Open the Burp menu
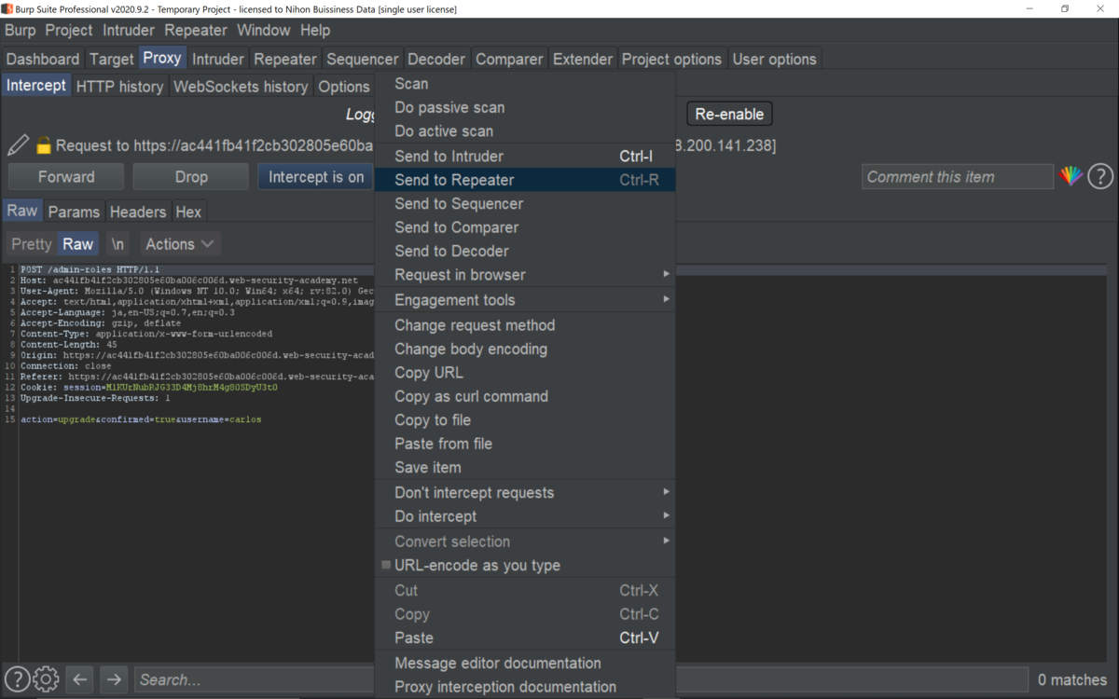1119x699 pixels. click(x=21, y=30)
